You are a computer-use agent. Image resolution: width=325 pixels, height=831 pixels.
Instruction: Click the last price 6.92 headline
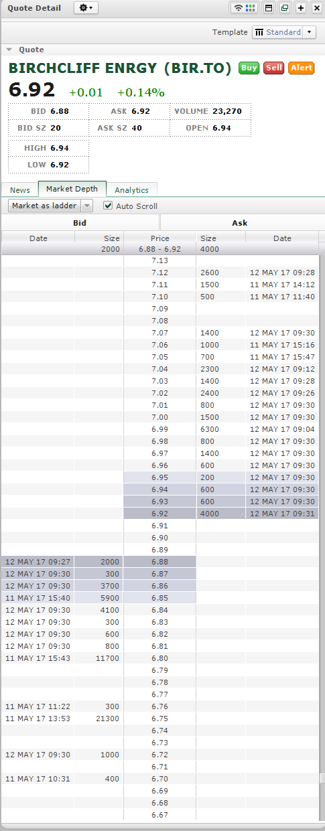(x=33, y=90)
